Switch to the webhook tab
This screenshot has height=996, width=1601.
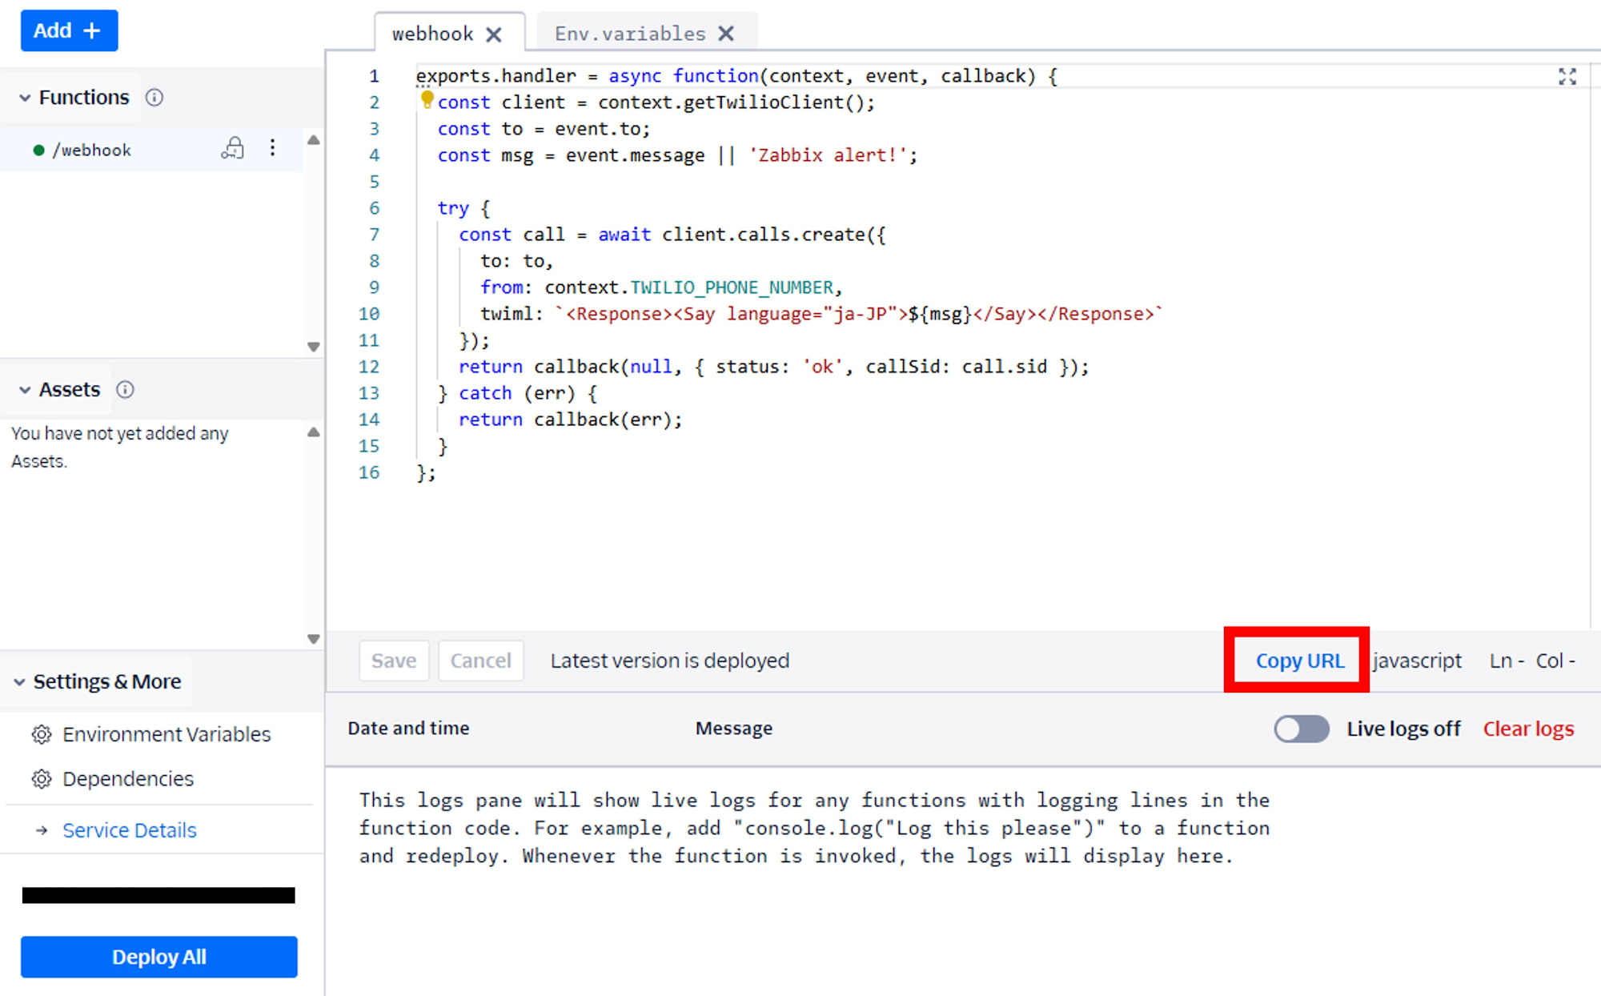coord(432,34)
